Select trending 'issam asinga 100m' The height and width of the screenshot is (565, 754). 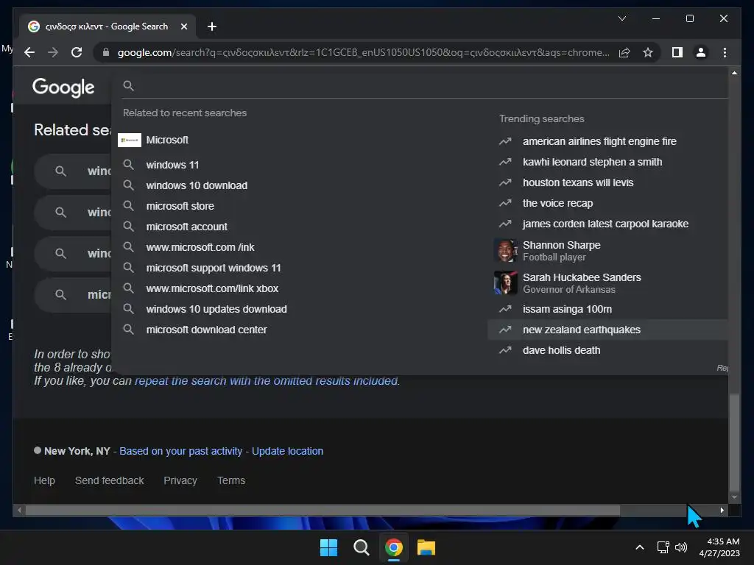[607, 310]
